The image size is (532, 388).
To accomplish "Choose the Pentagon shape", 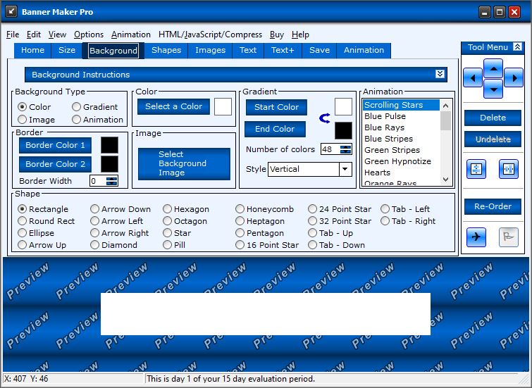I will tap(259, 233).
